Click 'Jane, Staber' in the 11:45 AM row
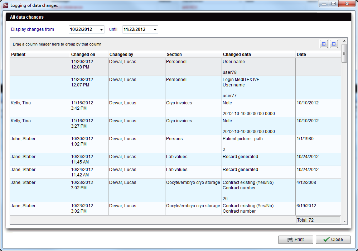 coord(23,157)
